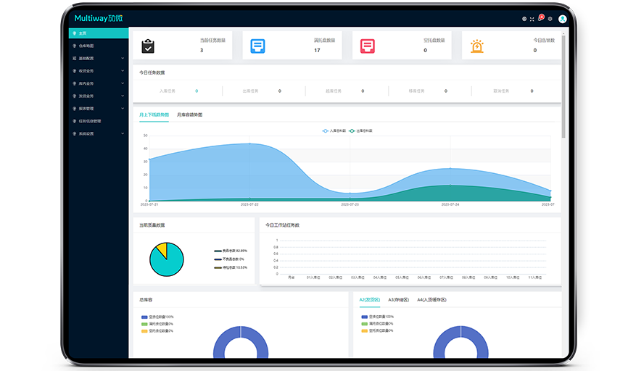Expand the 基础配置 sidebar menu
The image size is (628, 371).
(91, 58)
